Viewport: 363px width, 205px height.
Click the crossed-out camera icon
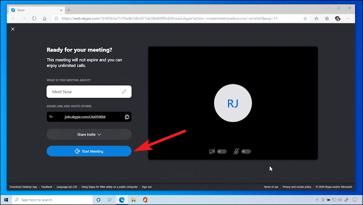coord(212,151)
